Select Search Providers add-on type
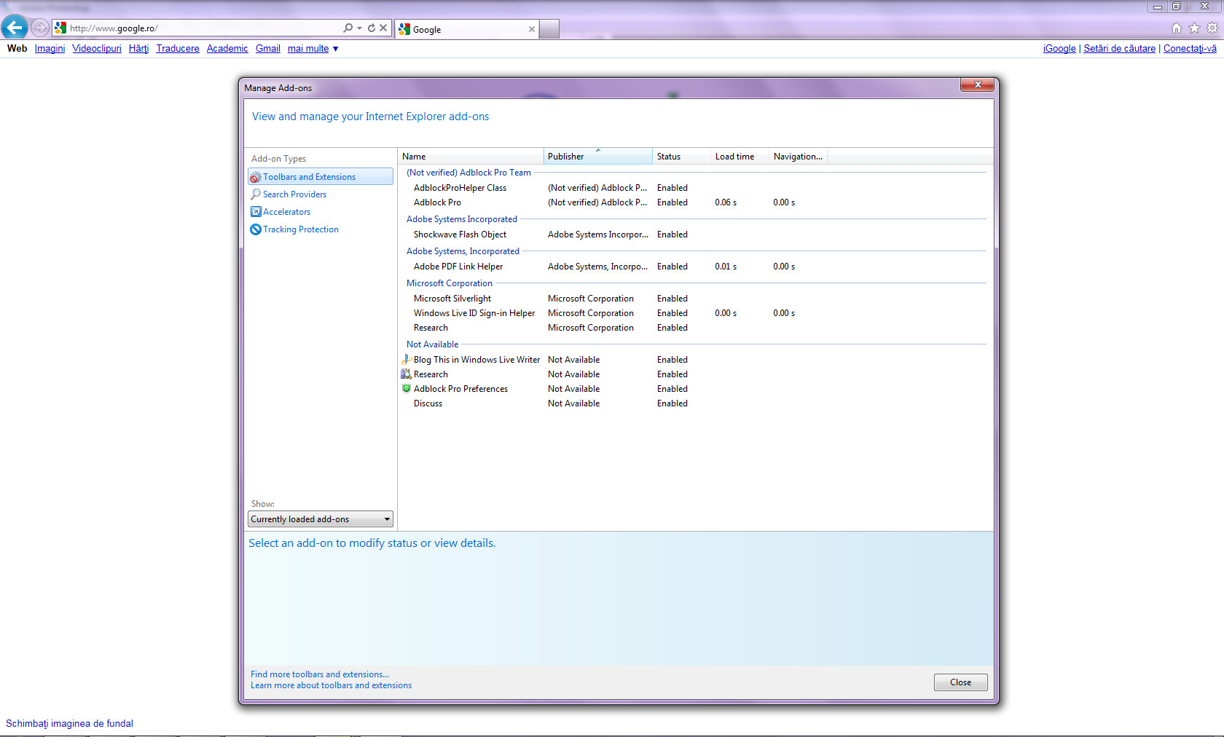This screenshot has height=737, width=1224. click(x=294, y=194)
